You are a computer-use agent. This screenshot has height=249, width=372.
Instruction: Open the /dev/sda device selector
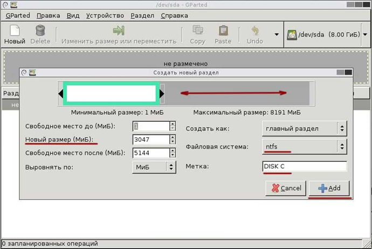[327, 34]
